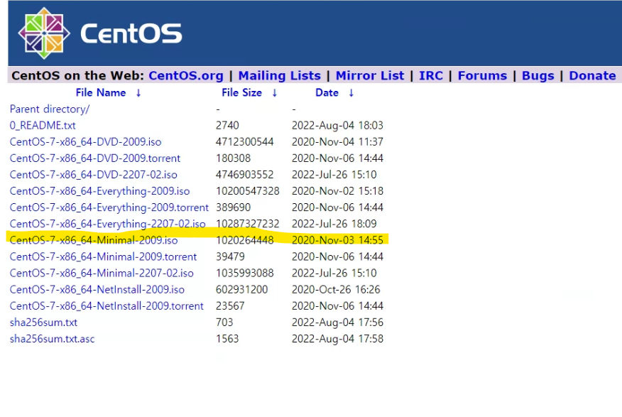Click the Date sort arrow

click(351, 93)
